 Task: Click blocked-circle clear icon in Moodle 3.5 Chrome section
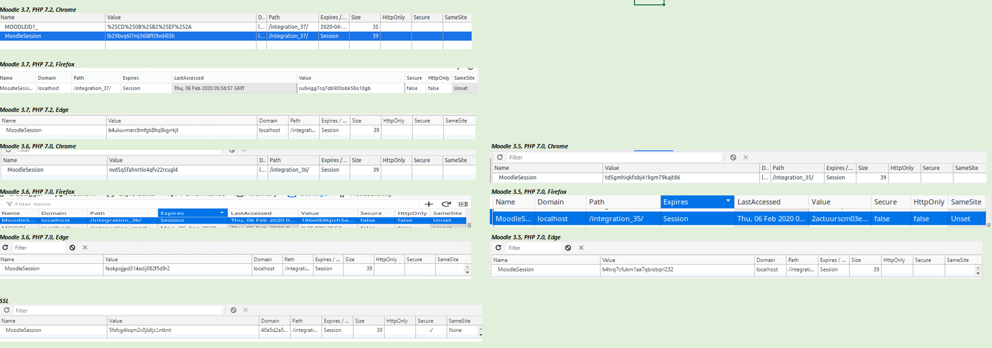733,157
